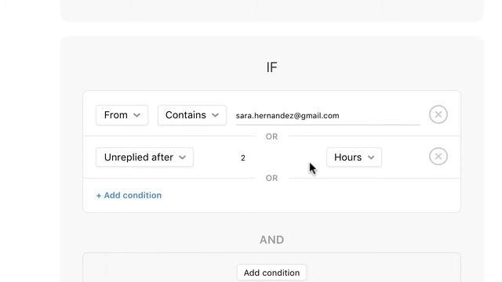Open the Hours unit dropdown
The width and height of the screenshot is (502, 282).
[x=354, y=157]
